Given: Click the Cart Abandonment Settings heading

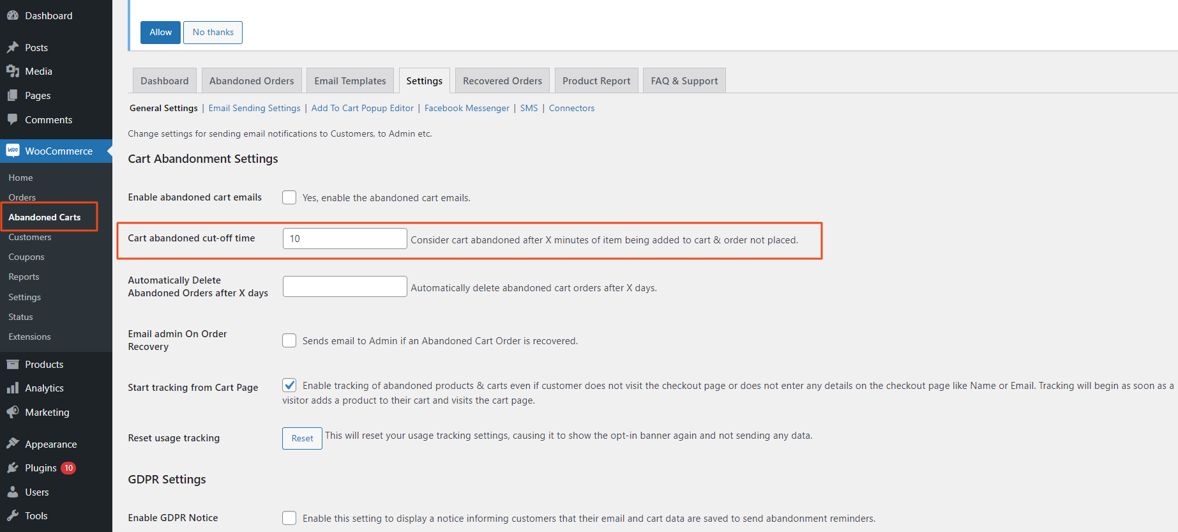Looking at the screenshot, I should tap(203, 158).
